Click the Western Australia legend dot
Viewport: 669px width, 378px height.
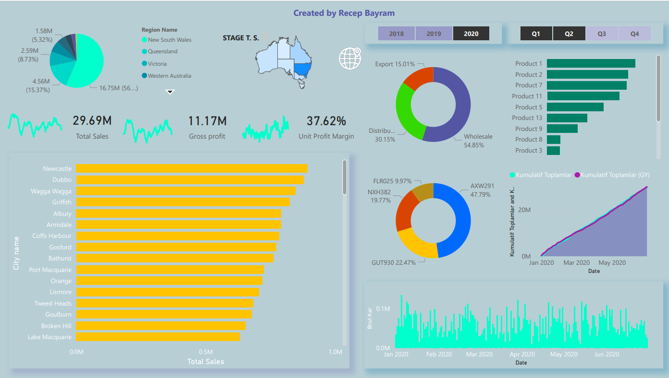(144, 76)
